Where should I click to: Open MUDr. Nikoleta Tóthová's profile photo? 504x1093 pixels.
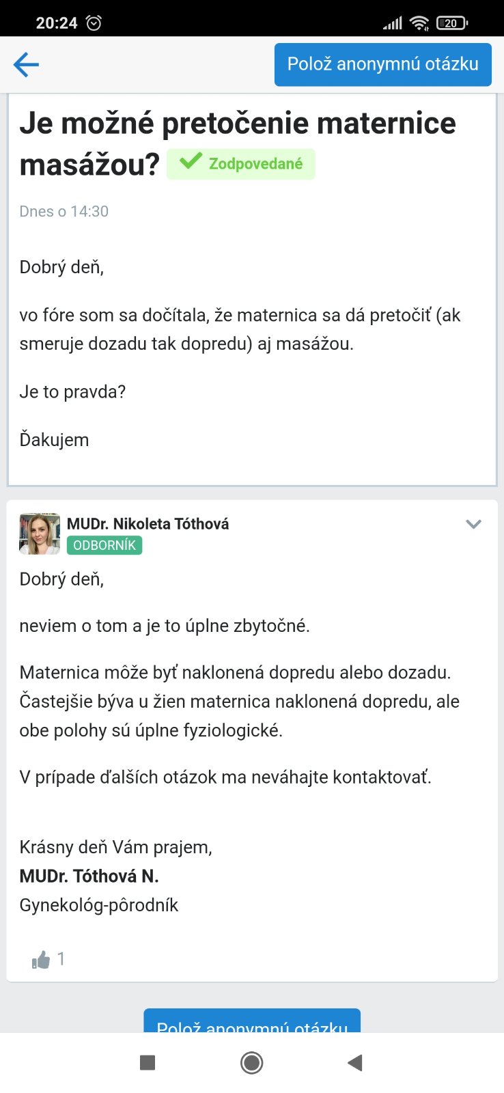tap(40, 534)
